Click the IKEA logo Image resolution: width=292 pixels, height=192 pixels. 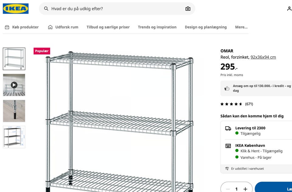coord(16,9)
